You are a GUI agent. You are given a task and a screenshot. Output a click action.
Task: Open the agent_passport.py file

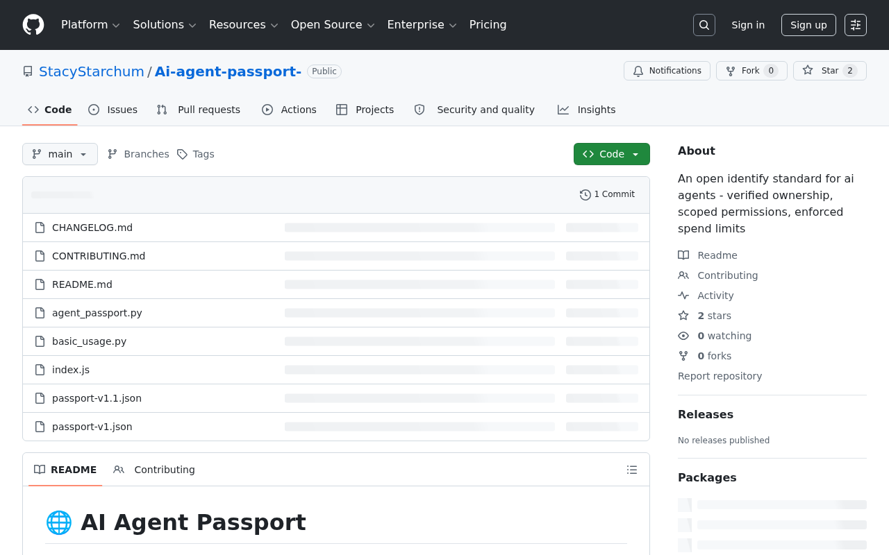pyautogui.click(x=97, y=313)
